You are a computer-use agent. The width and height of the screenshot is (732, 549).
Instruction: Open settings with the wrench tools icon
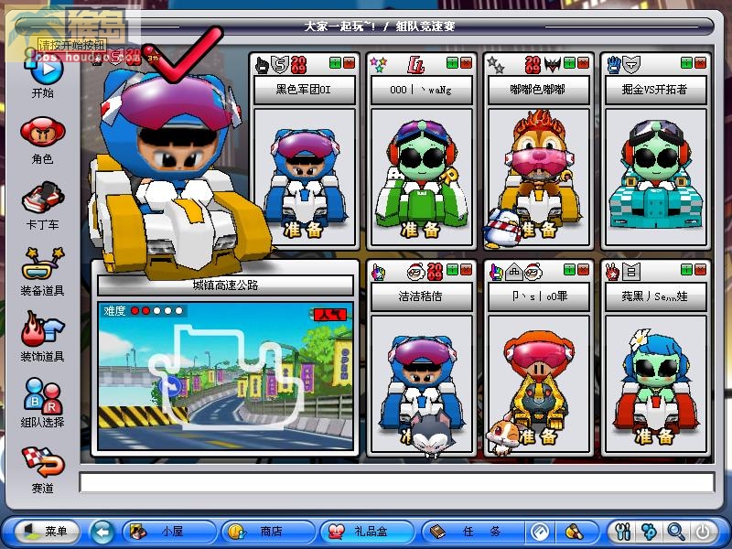click(623, 532)
